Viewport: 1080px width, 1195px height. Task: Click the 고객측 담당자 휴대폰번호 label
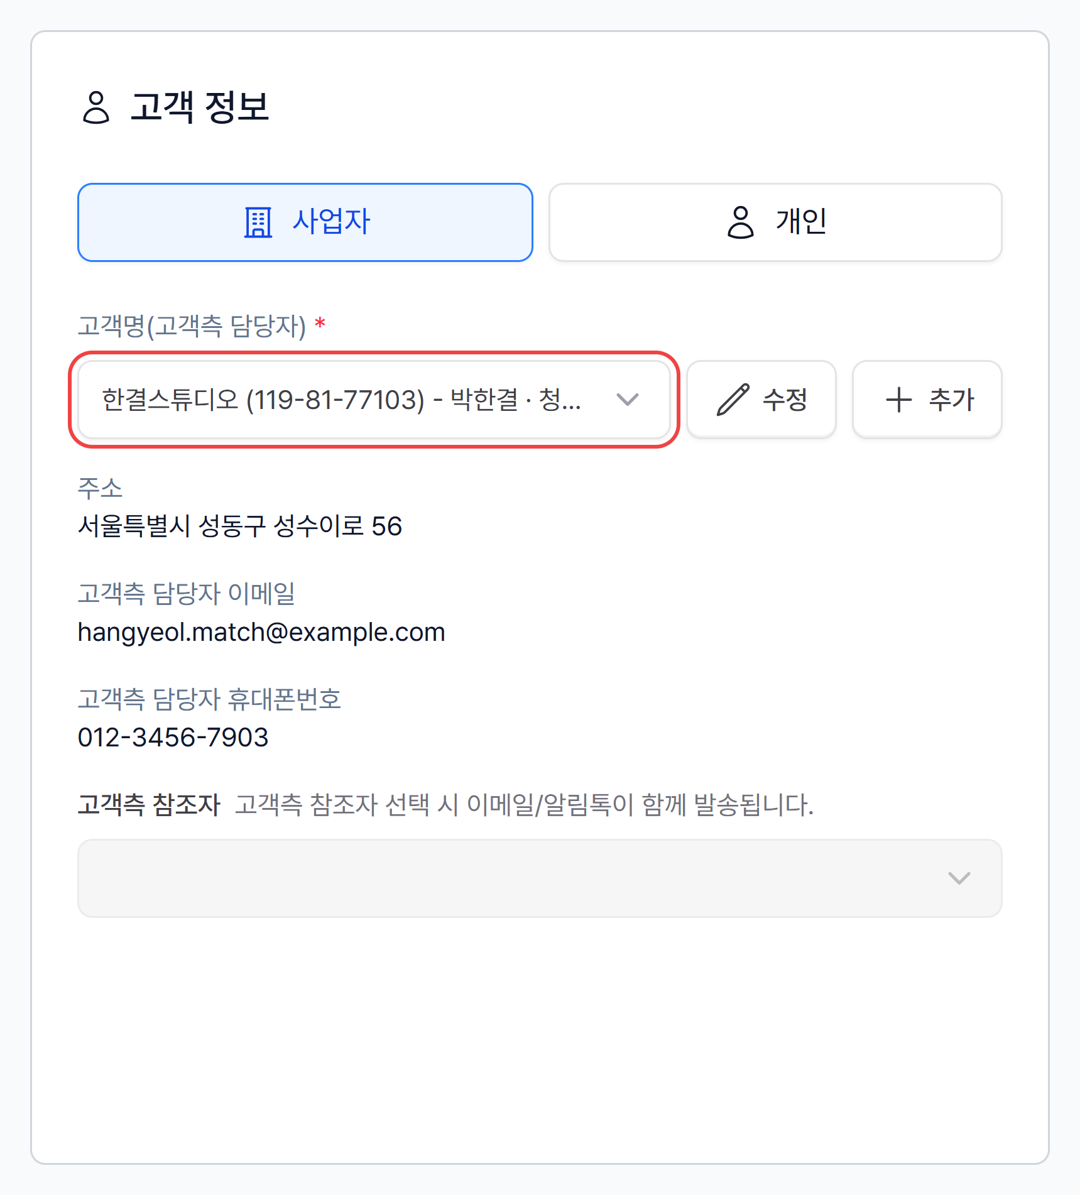209,699
